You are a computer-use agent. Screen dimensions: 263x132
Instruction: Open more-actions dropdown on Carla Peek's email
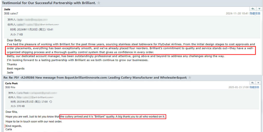coord(259,83)
